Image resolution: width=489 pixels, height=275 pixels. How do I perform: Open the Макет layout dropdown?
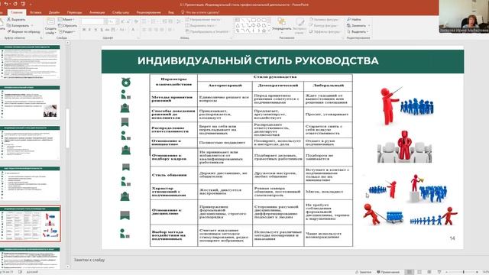(66, 19)
